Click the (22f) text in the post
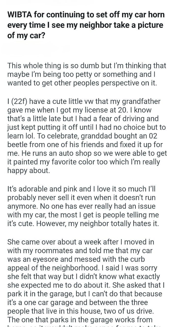This screenshot has width=175, height=327. pos(20,101)
